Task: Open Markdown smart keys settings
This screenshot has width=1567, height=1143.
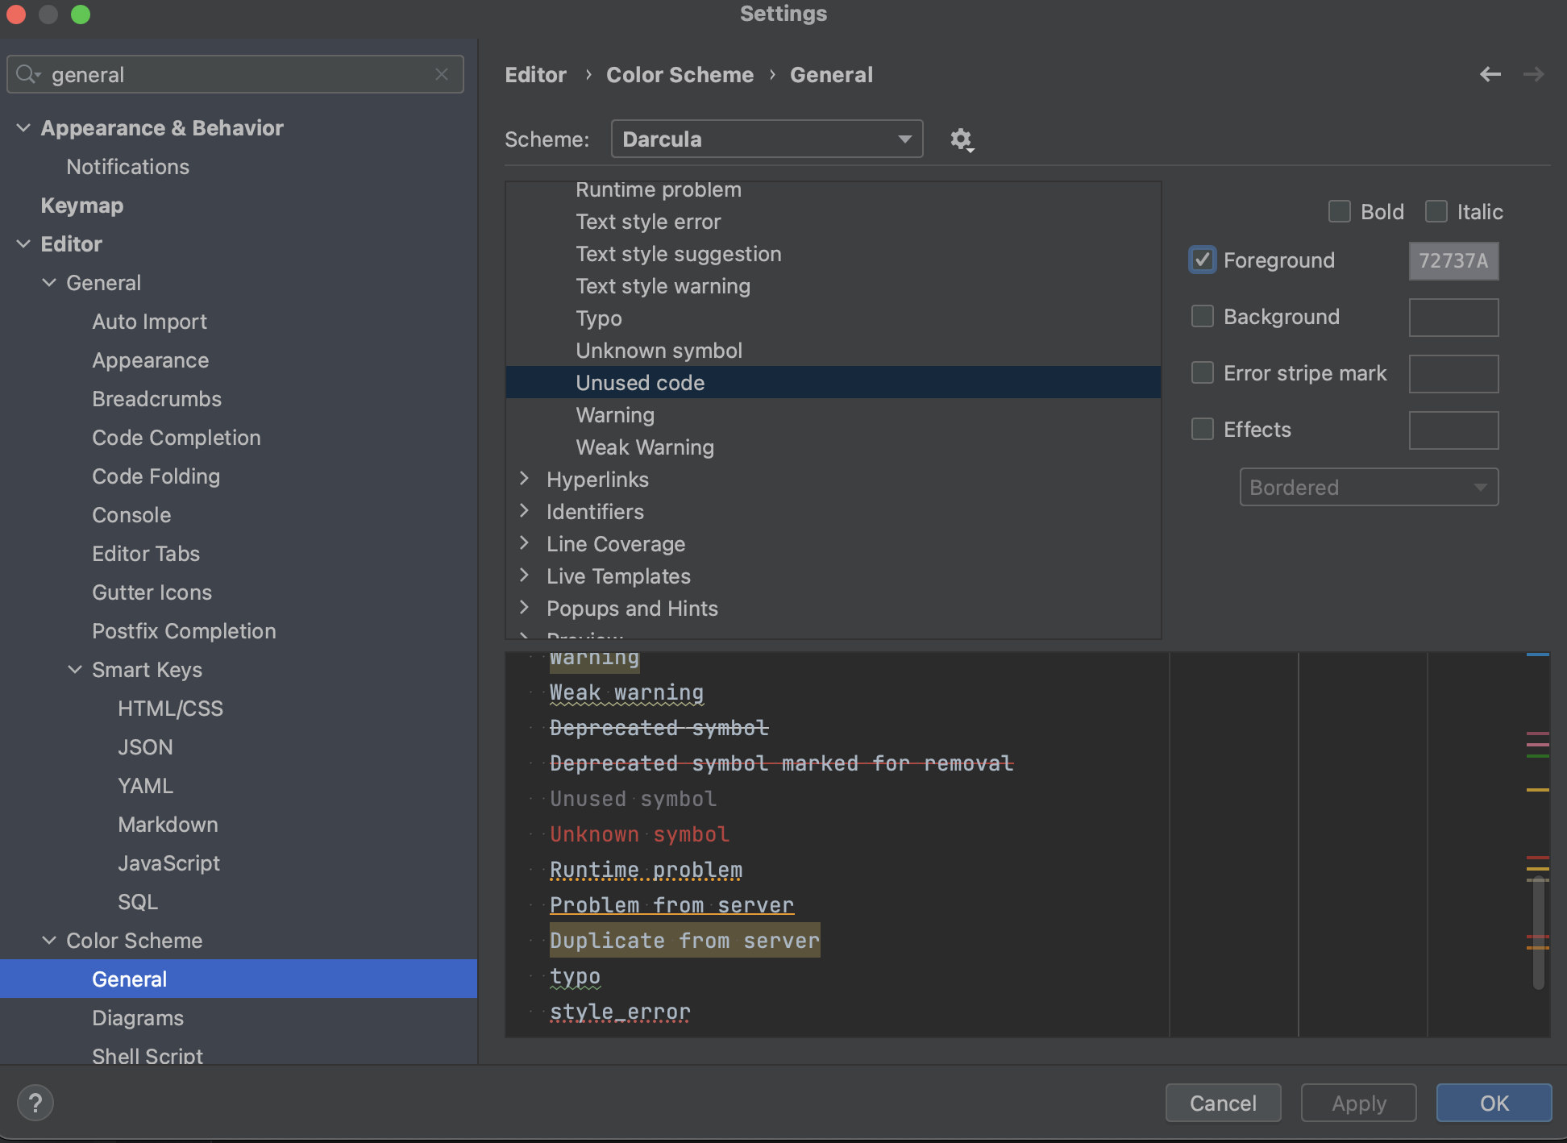Action: (x=168, y=824)
